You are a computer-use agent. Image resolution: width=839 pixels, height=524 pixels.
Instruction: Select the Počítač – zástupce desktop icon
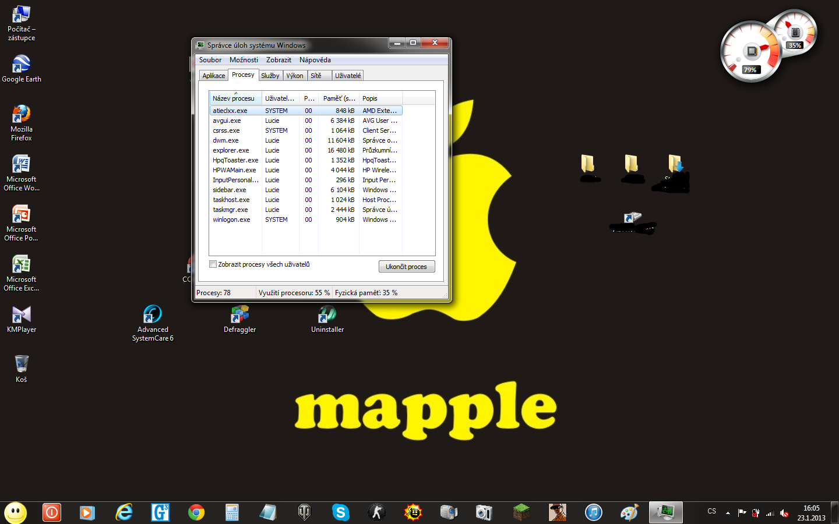click(x=22, y=23)
